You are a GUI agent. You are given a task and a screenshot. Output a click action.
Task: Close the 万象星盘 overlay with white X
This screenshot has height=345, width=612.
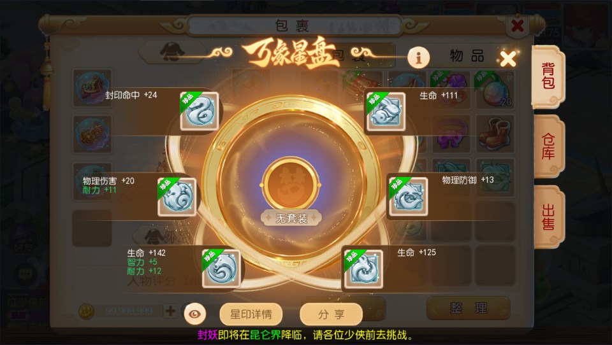(508, 59)
